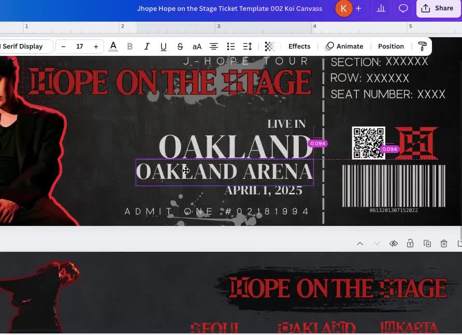Select the LIVE IN text
The width and height of the screenshot is (462, 335).
(286, 124)
